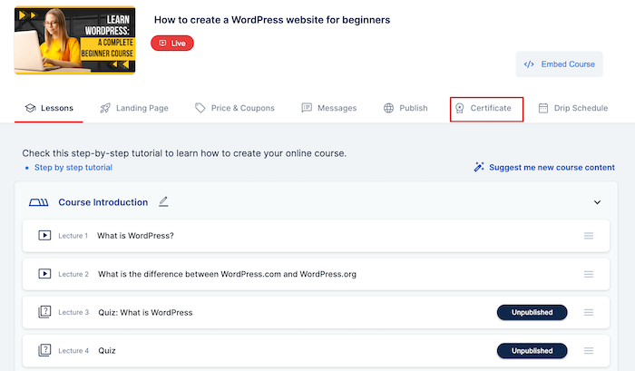Click drag handle on Lecture 2 row
This screenshot has height=371, width=635.
589,274
